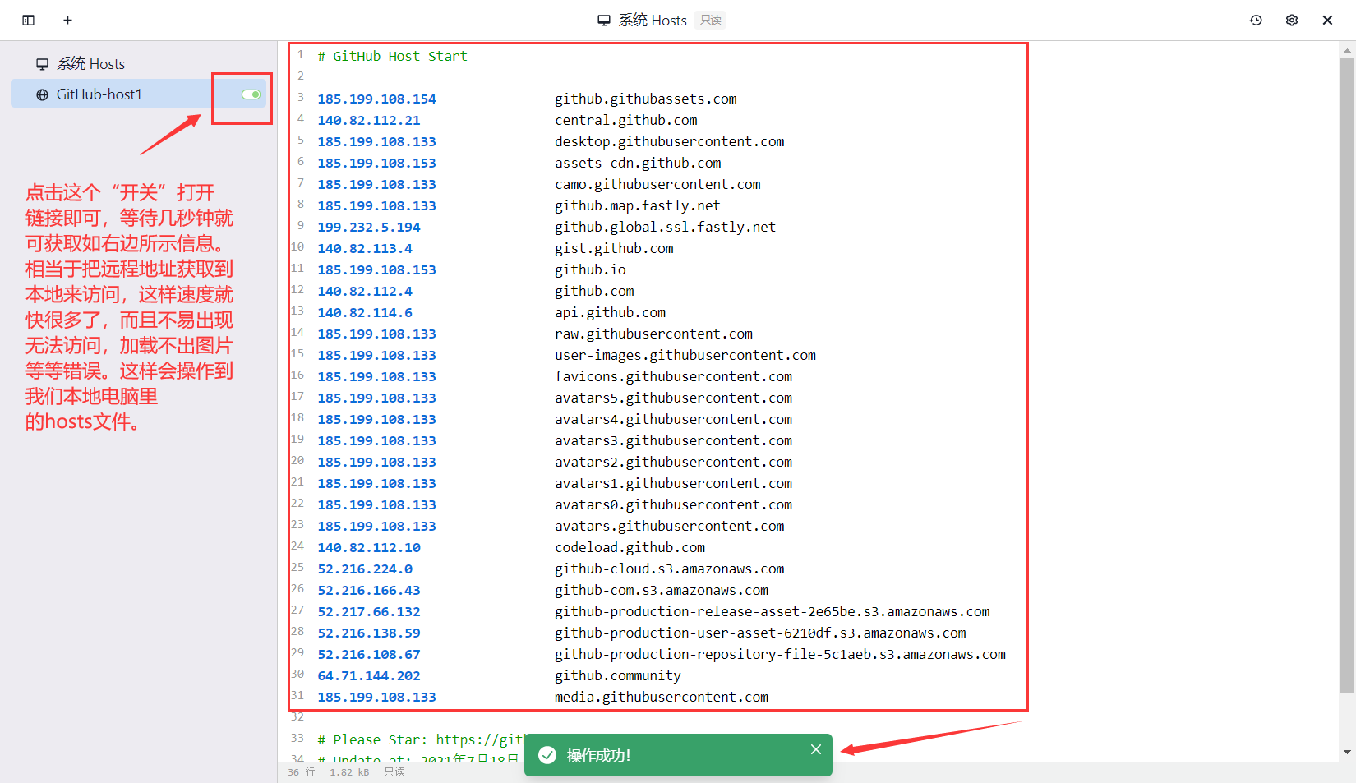1356x783 pixels.
Task: Click hostname avatars0.githubusercontent.com
Action: (x=673, y=504)
